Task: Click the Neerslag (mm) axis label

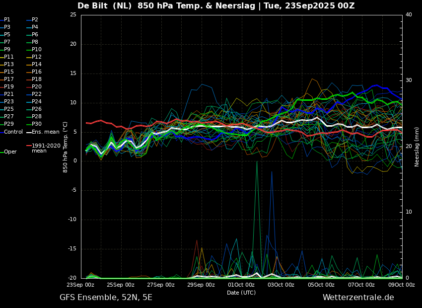Action: [417, 147]
